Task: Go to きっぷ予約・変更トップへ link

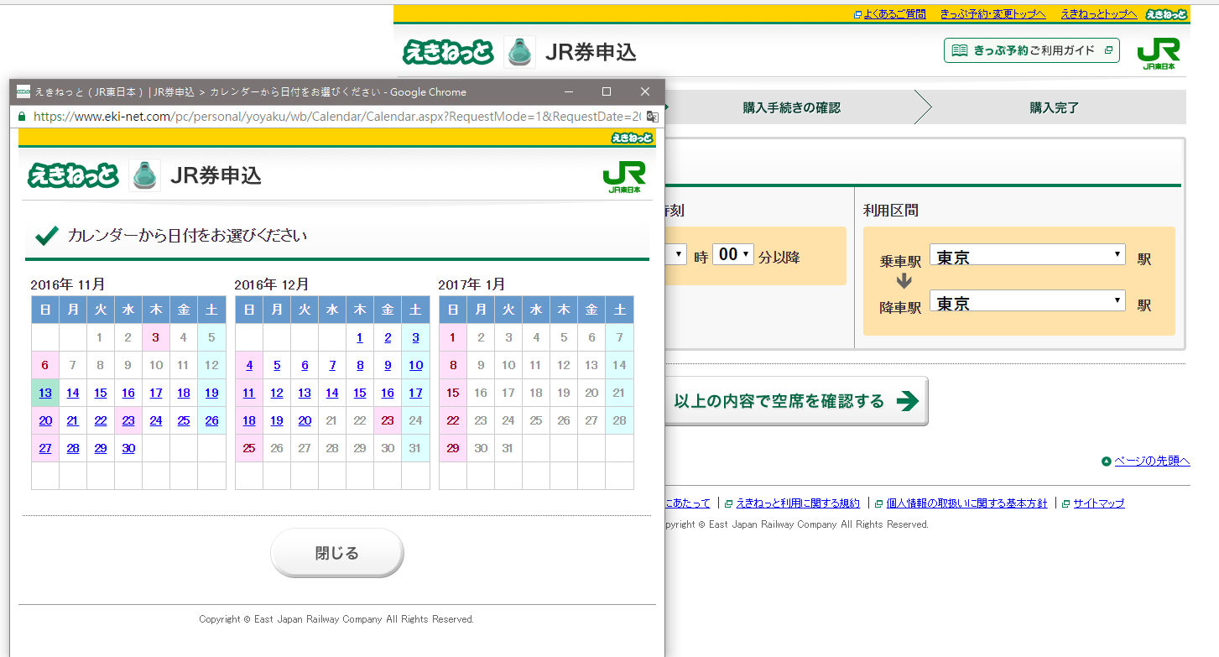Action: (992, 14)
